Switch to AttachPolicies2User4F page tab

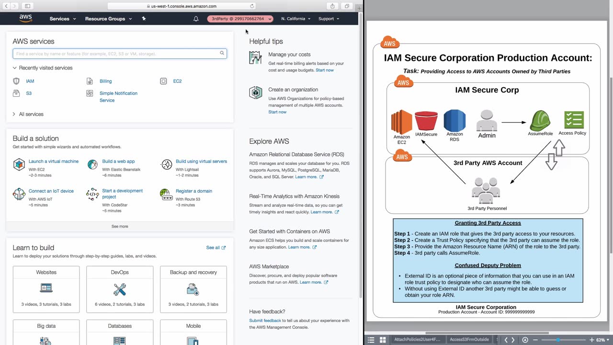[x=417, y=340]
